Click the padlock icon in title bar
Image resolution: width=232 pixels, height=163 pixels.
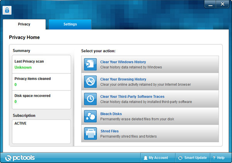7,10
